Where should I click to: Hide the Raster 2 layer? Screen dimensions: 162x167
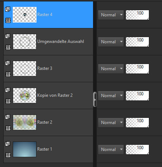tap(8, 128)
